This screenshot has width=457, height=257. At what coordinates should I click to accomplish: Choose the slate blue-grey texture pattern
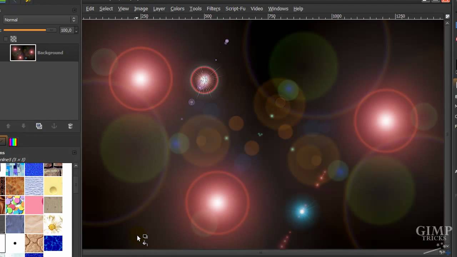pyautogui.click(x=15, y=224)
